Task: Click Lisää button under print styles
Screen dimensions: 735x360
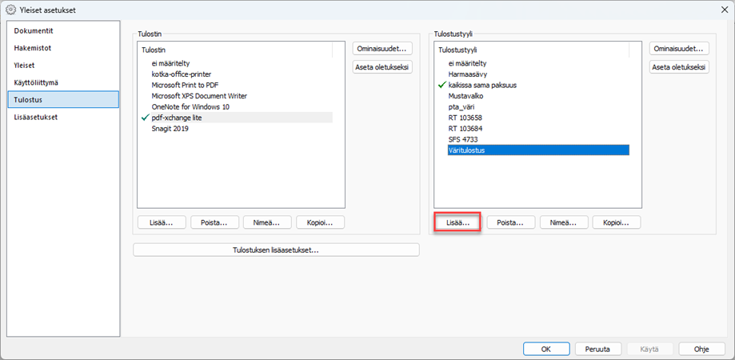Action: click(457, 222)
